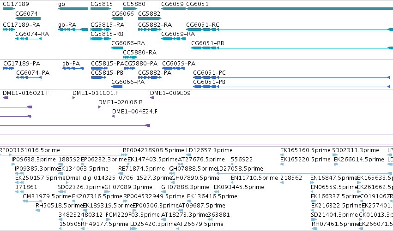Click the CG5882 gene label
Screen dimensions: 393x231
pyautogui.click(x=149, y=13)
